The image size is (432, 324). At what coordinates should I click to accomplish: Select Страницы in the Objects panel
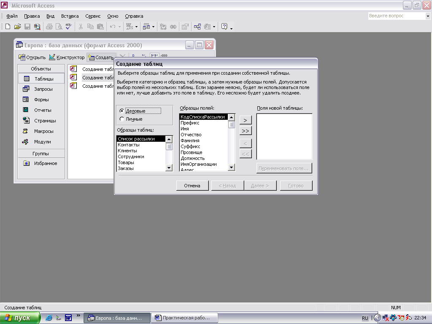coord(41,121)
